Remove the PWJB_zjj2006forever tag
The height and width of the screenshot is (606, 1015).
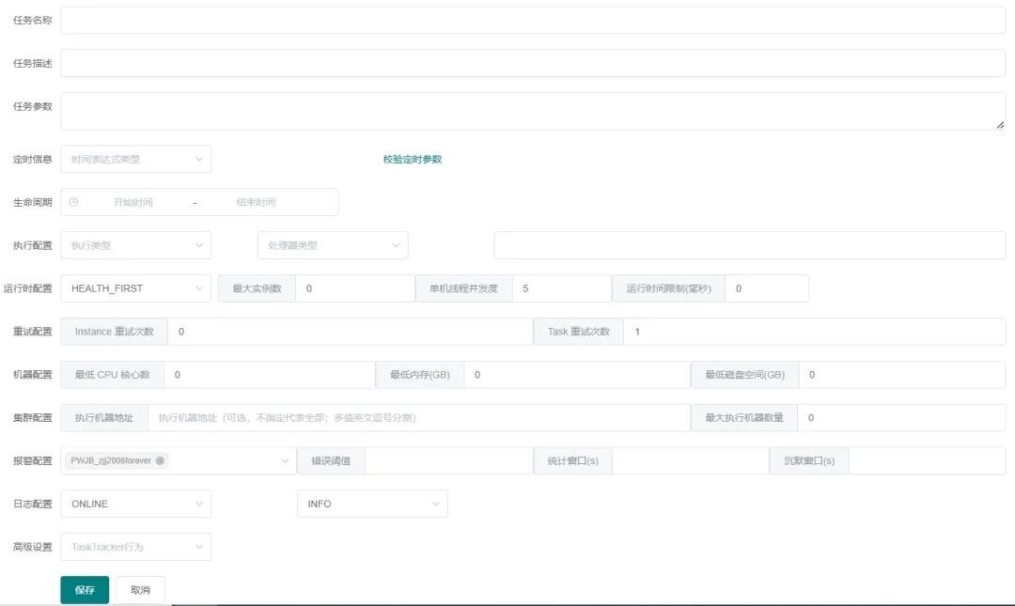tap(160, 460)
